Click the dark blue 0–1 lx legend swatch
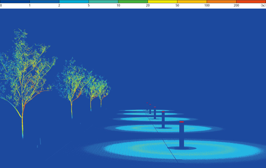 (x=15, y=2)
